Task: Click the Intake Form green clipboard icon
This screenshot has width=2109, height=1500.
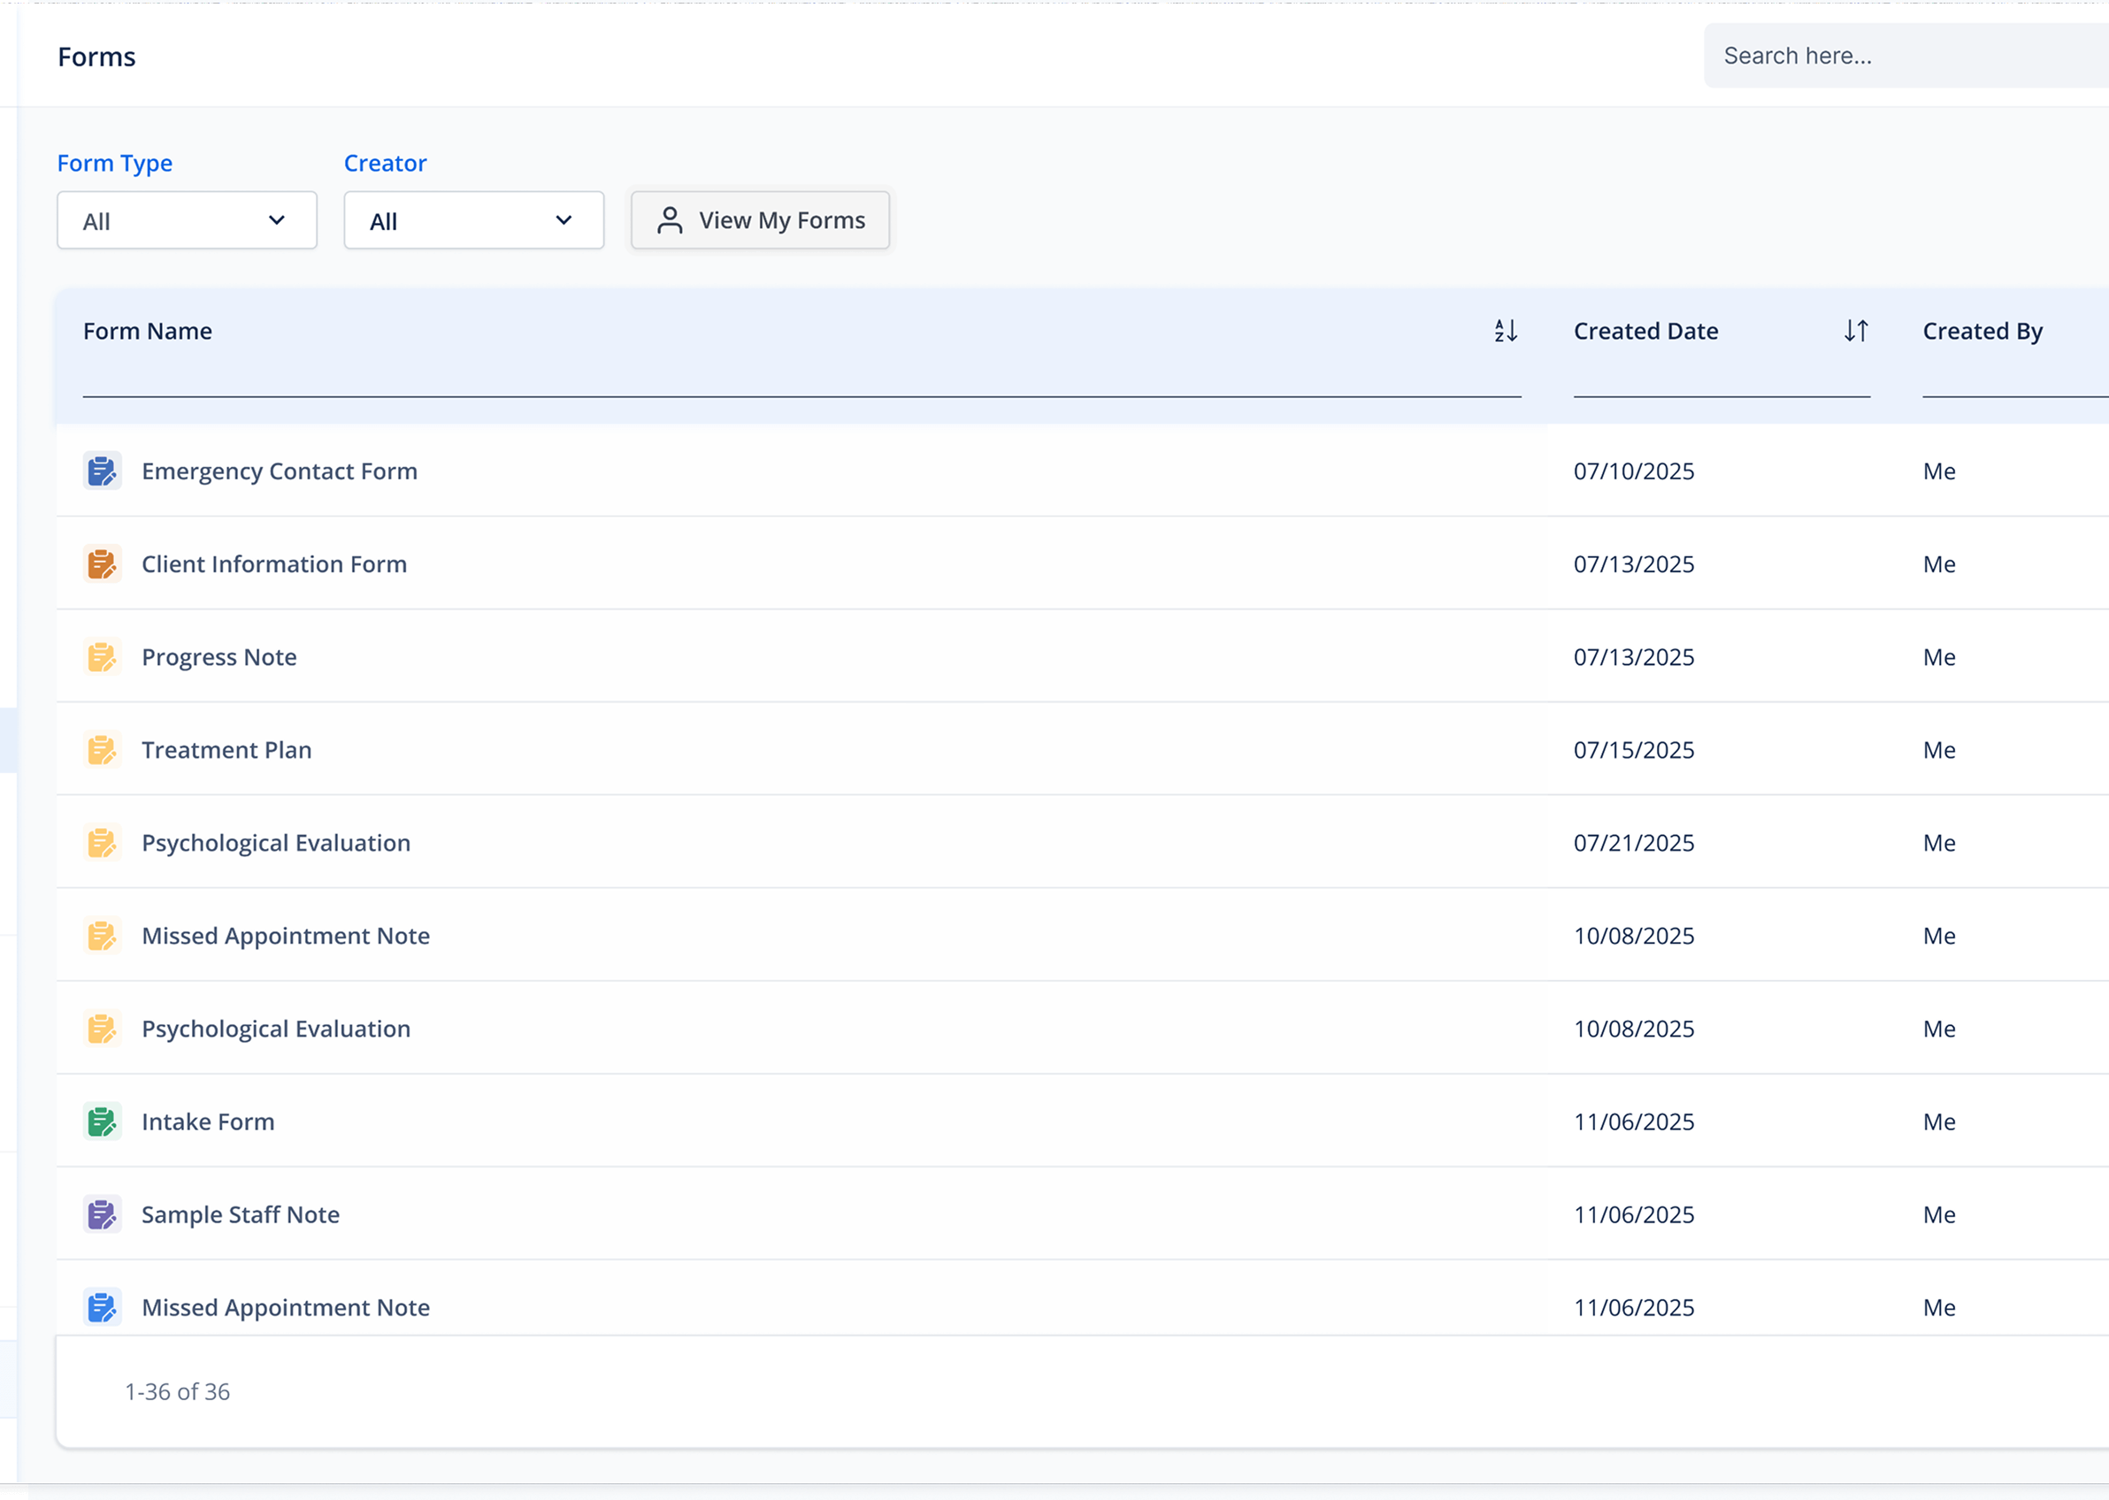Action: click(x=102, y=1121)
